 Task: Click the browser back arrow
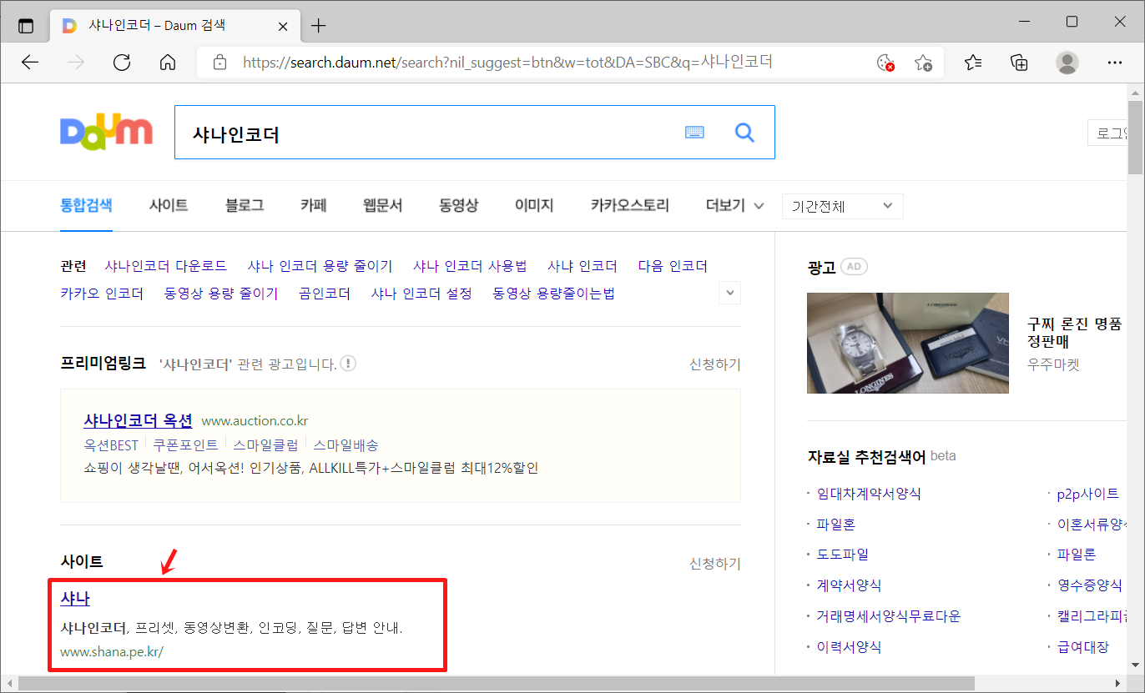(30, 63)
